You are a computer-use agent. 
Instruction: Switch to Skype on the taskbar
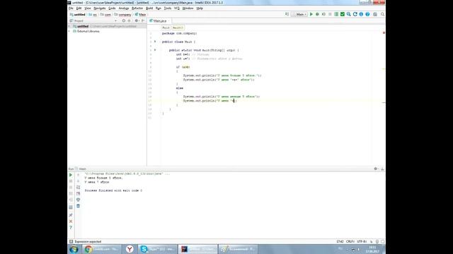click(x=157, y=249)
